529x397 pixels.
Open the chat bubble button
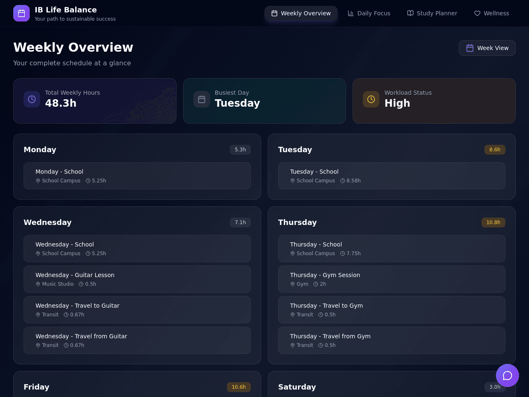[508, 375]
